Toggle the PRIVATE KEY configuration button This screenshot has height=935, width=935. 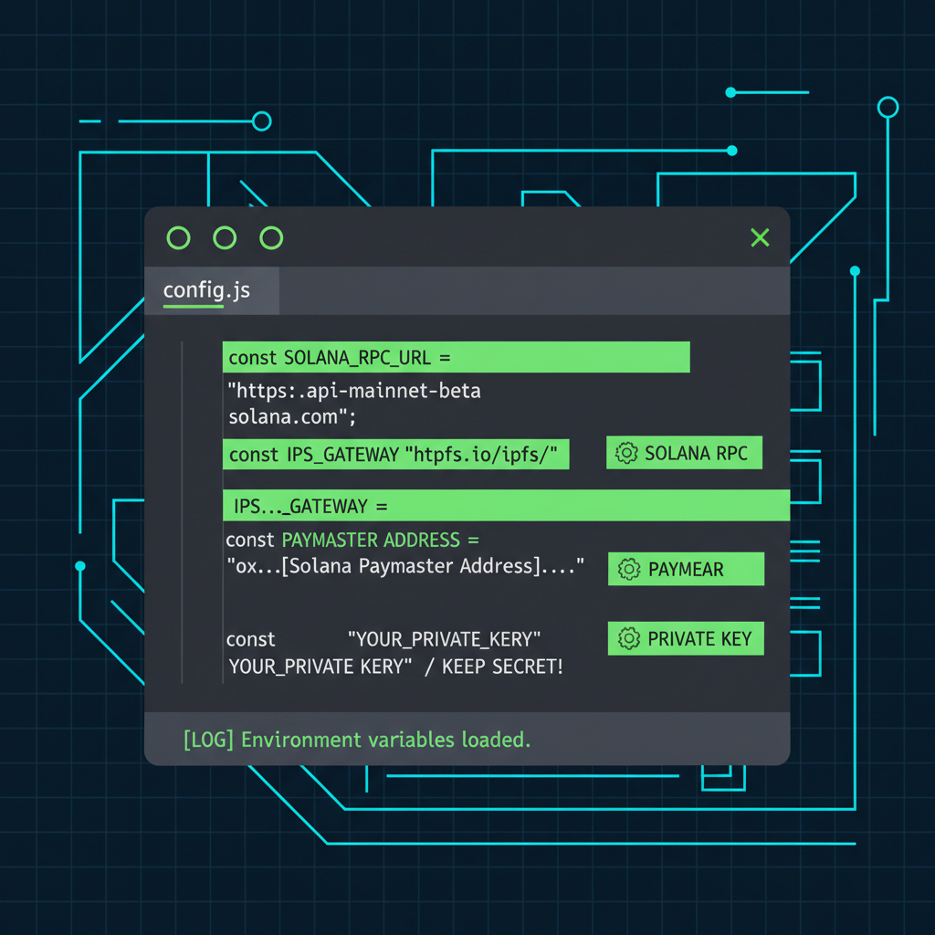pos(686,638)
